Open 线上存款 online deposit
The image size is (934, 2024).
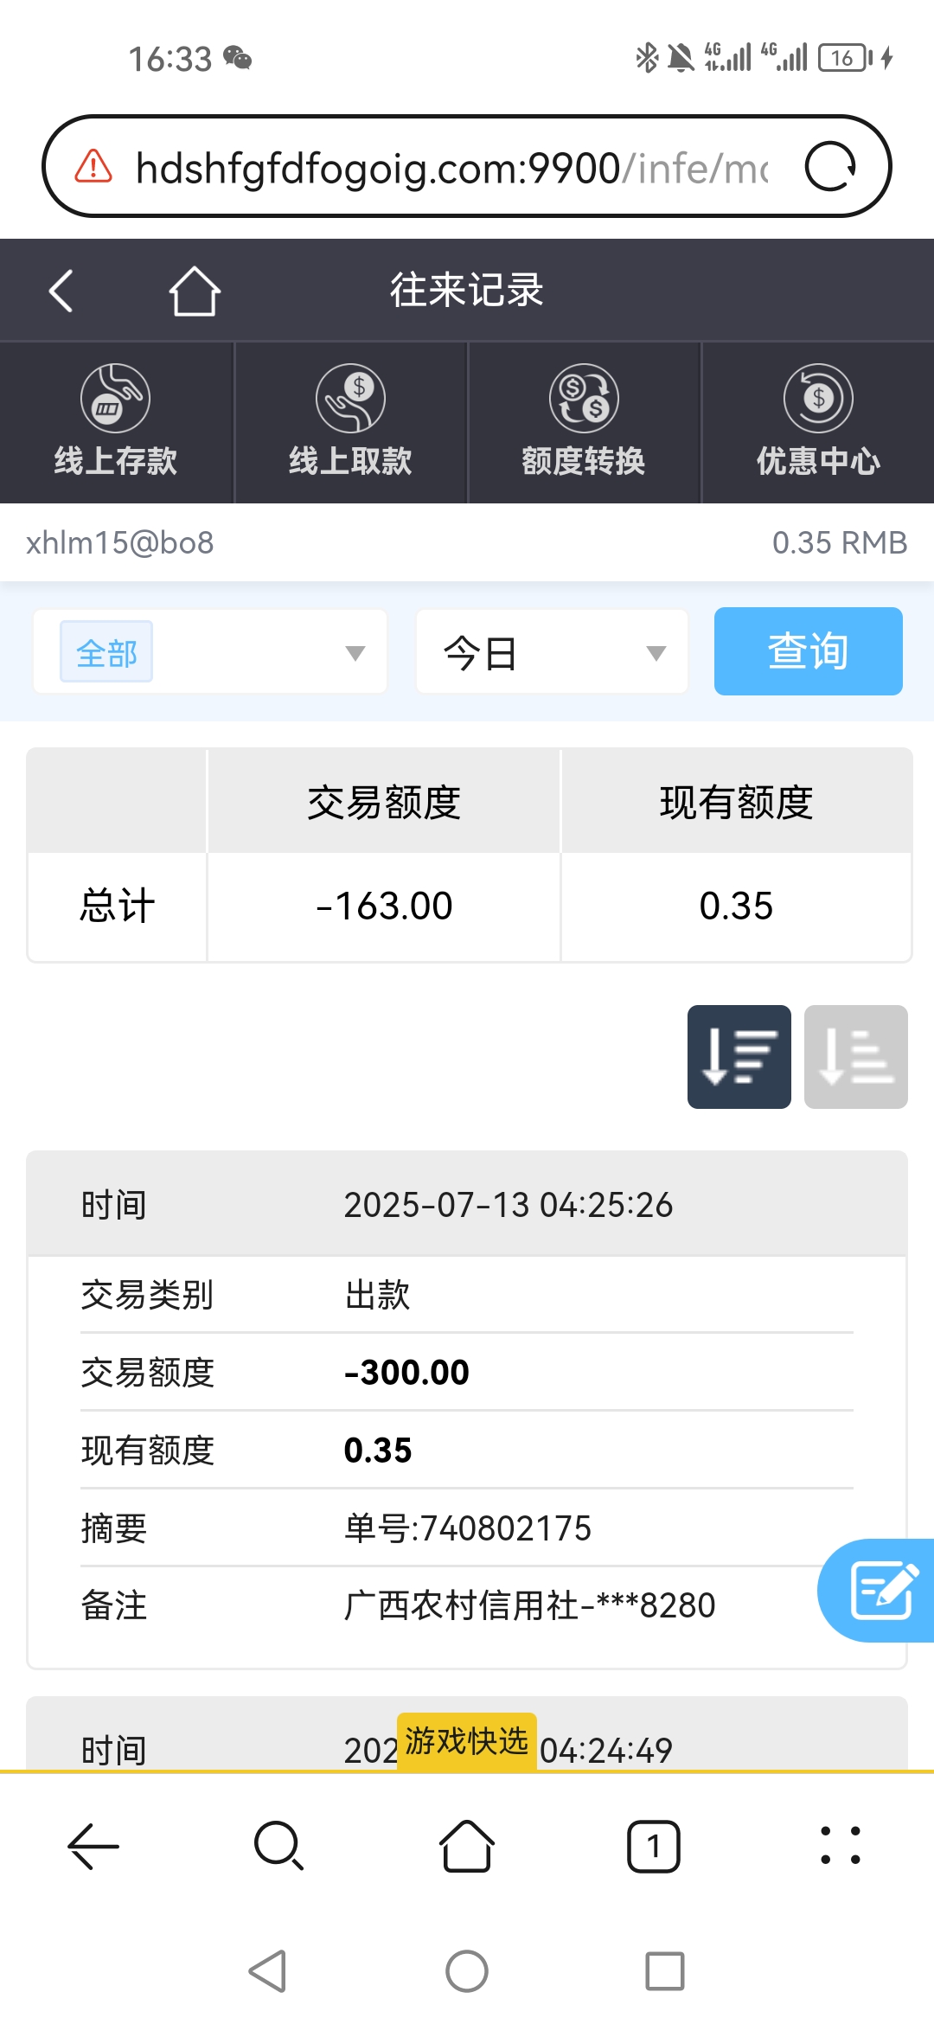pyautogui.click(x=116, y=422)
